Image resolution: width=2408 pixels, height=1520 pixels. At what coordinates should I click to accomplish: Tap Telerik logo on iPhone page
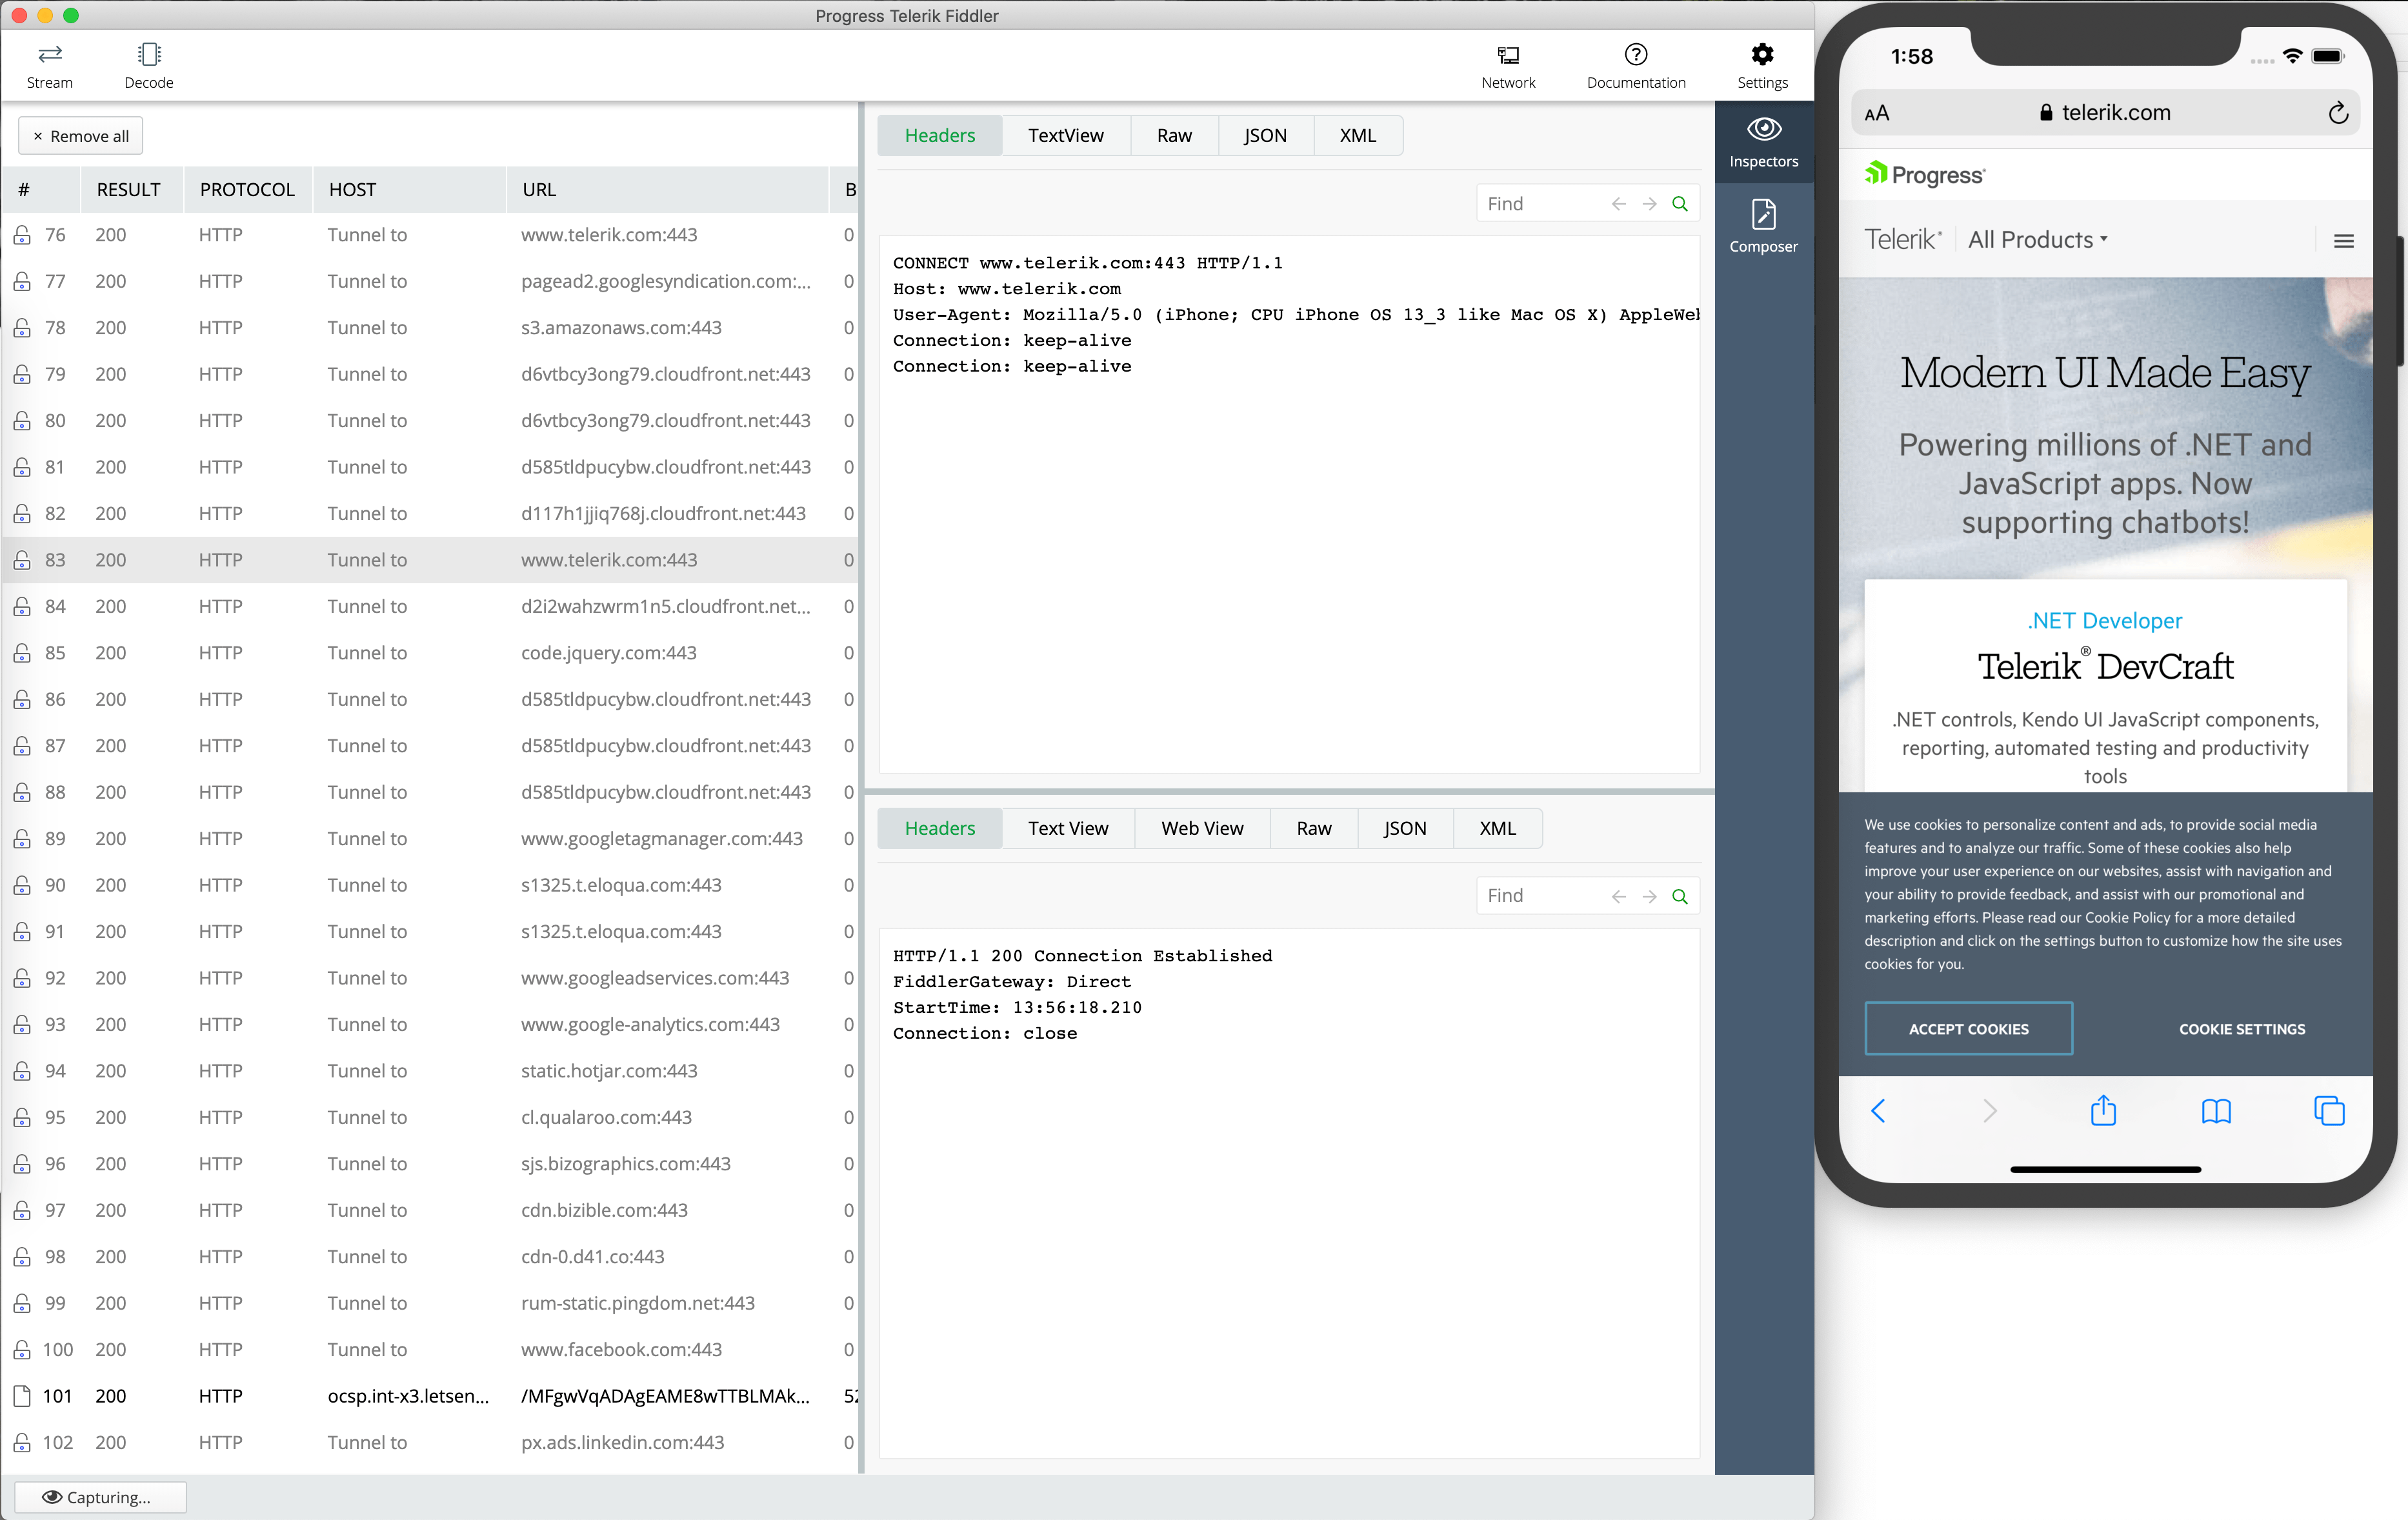click(x=1903, y=240)
